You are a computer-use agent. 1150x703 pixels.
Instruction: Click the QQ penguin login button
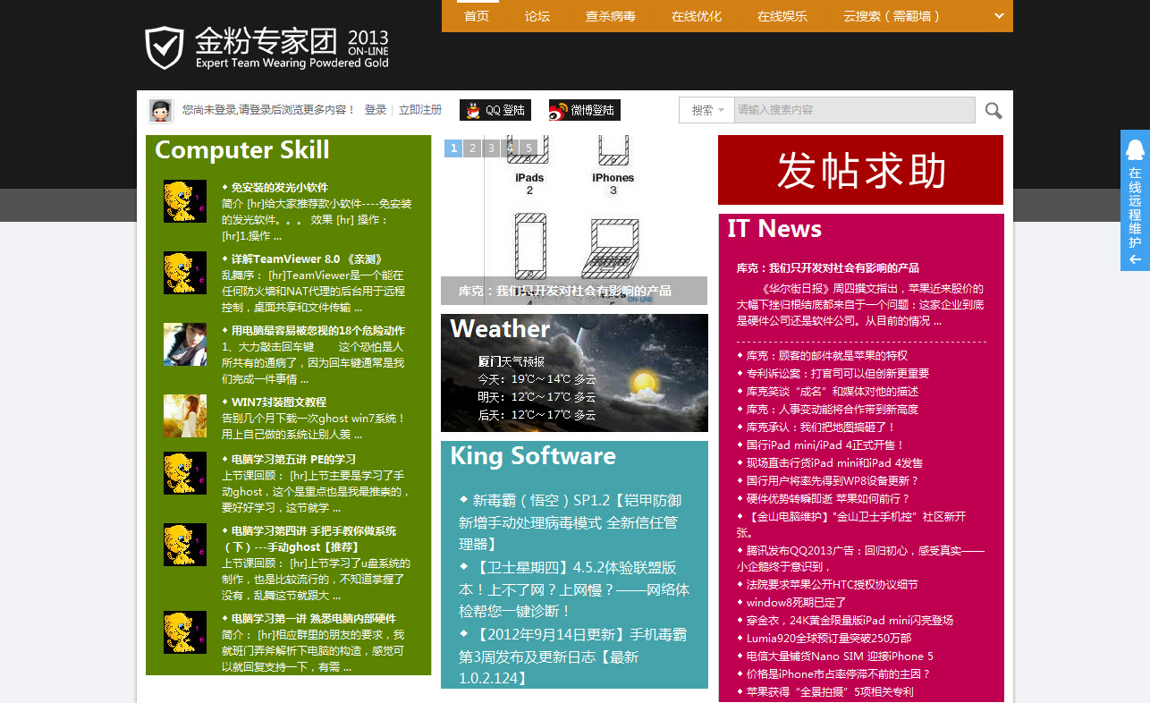[495, 110]
